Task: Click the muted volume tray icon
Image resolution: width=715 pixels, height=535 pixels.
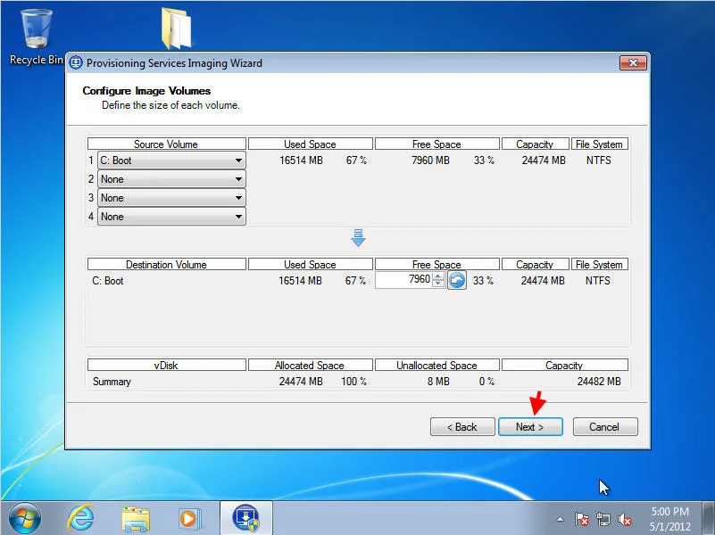Action: (625, 519)
